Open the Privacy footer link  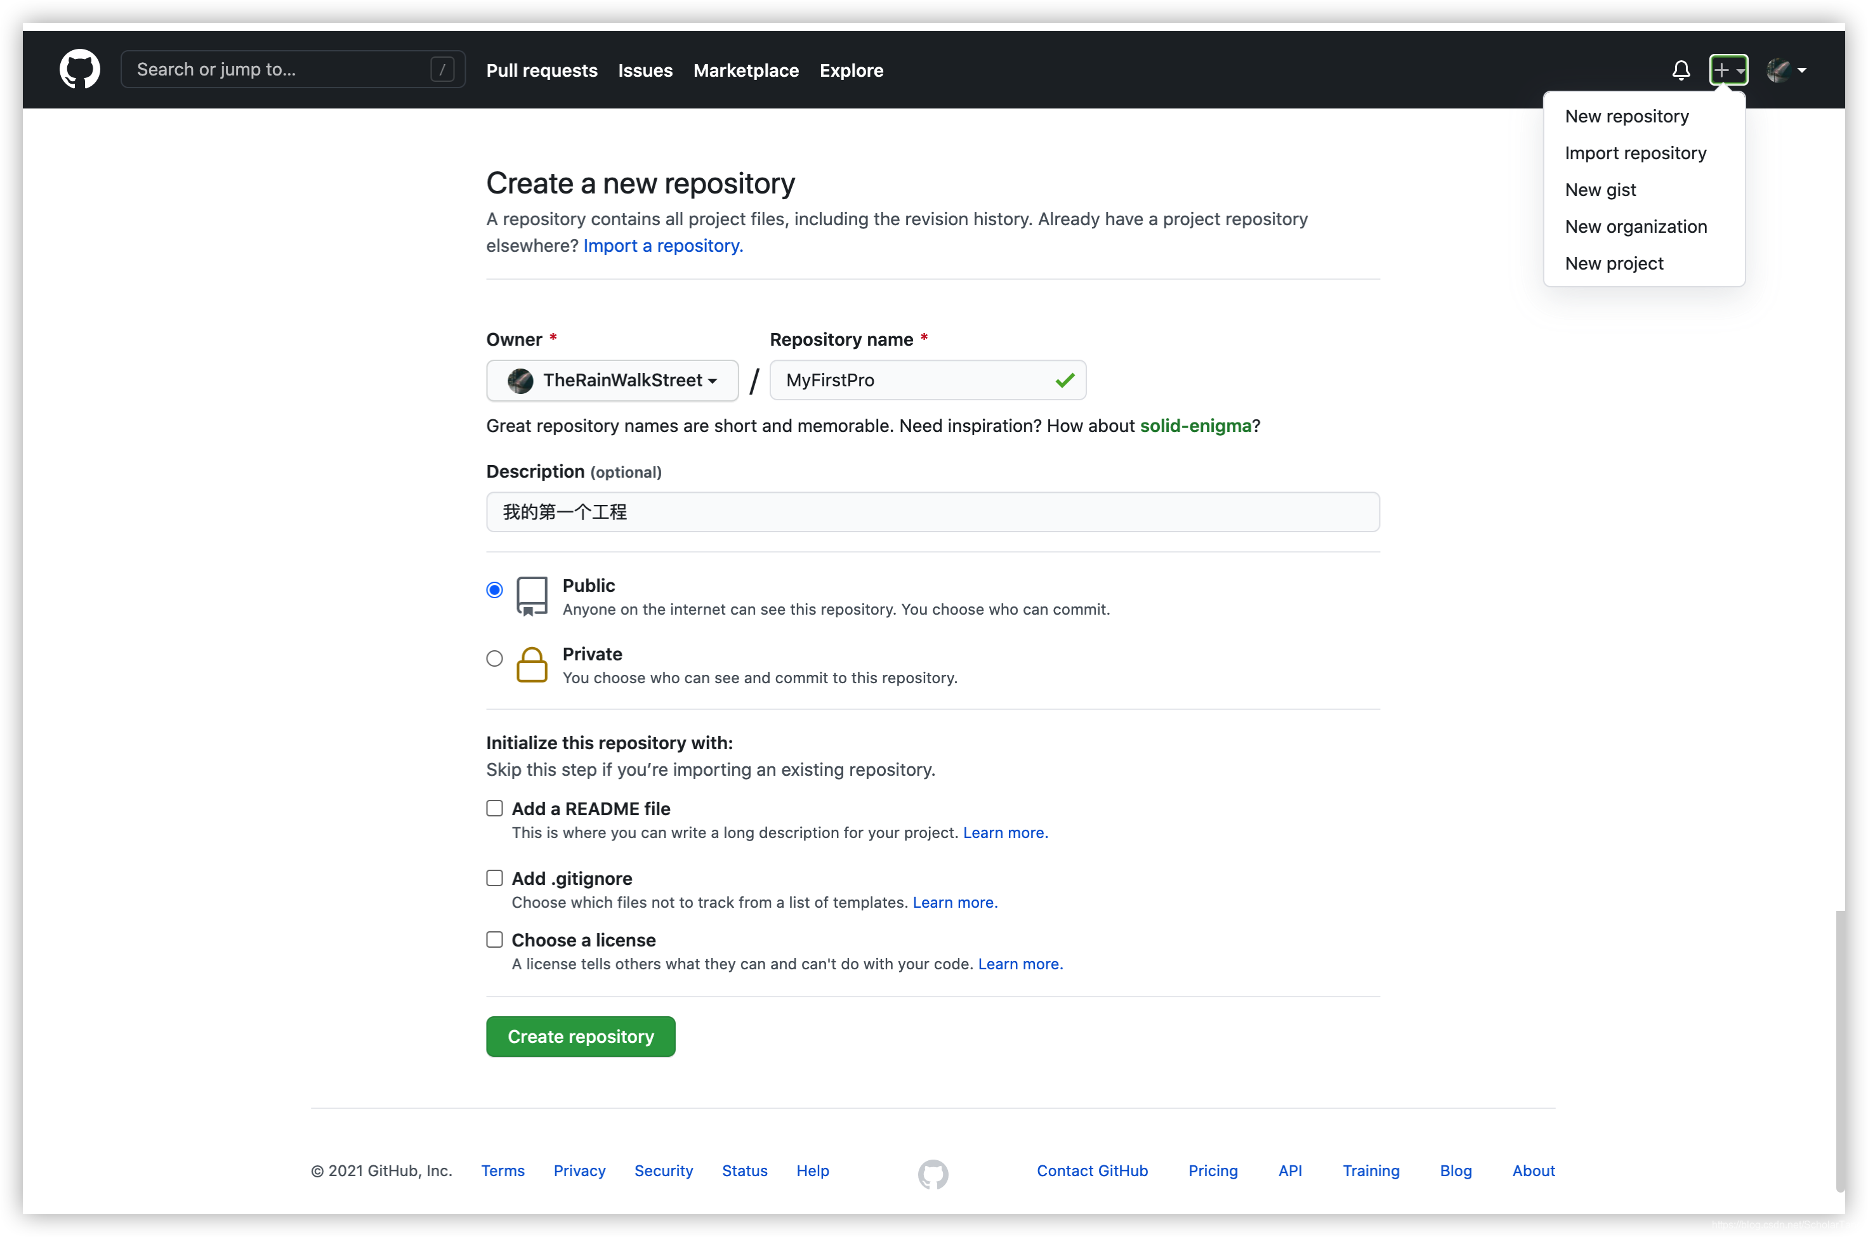(579, 1171)
